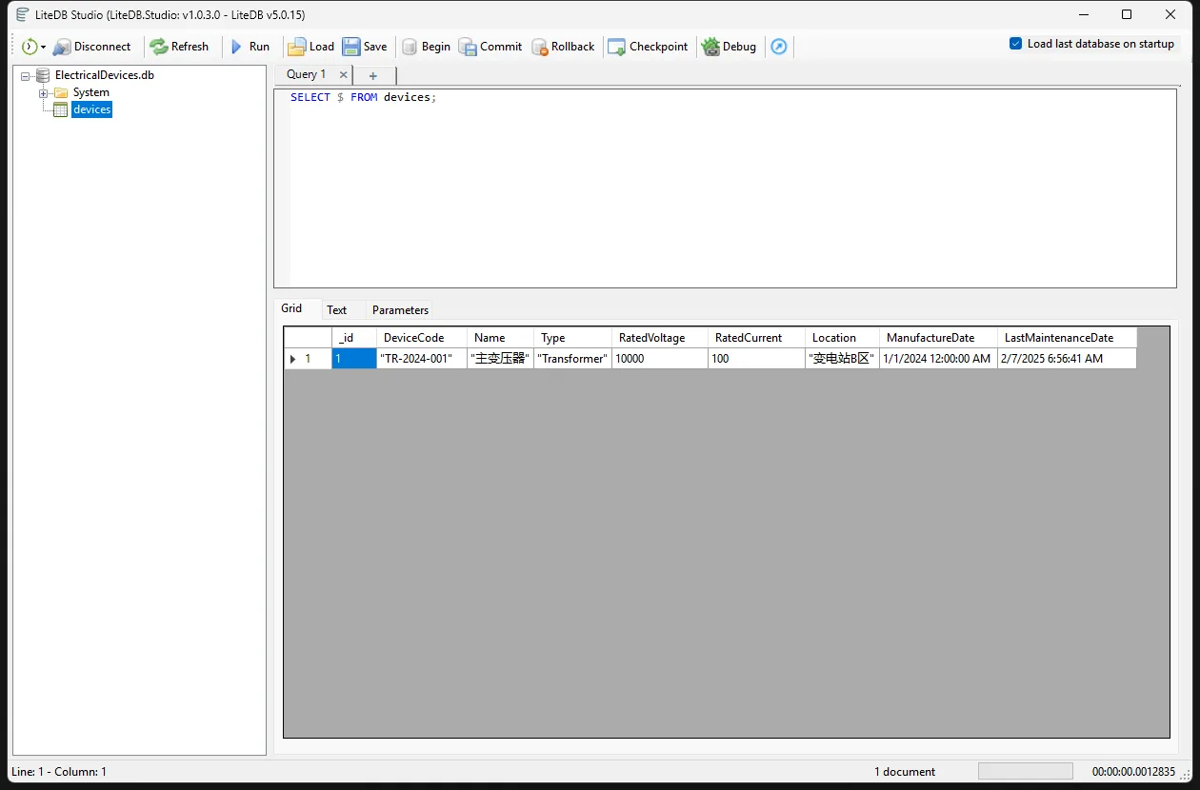Click the Disconnect database icon
The height and width of the screenshot is (790, 1200).
point(62,47)
